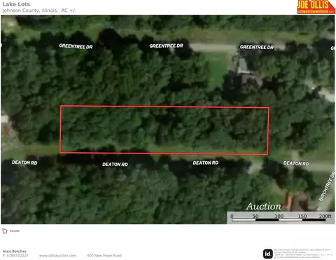Click the black 'id.' Land id logo

pos(268,254)
